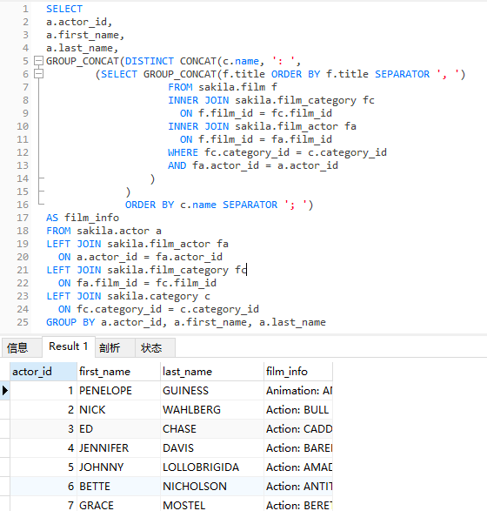Place cursor on 'AS film_info' line
This screenshot has width=487, height=511.
(83, 218)
